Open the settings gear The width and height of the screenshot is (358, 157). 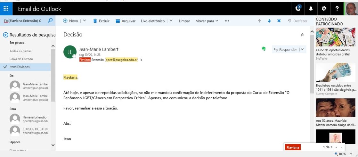[x=324, y=9]
